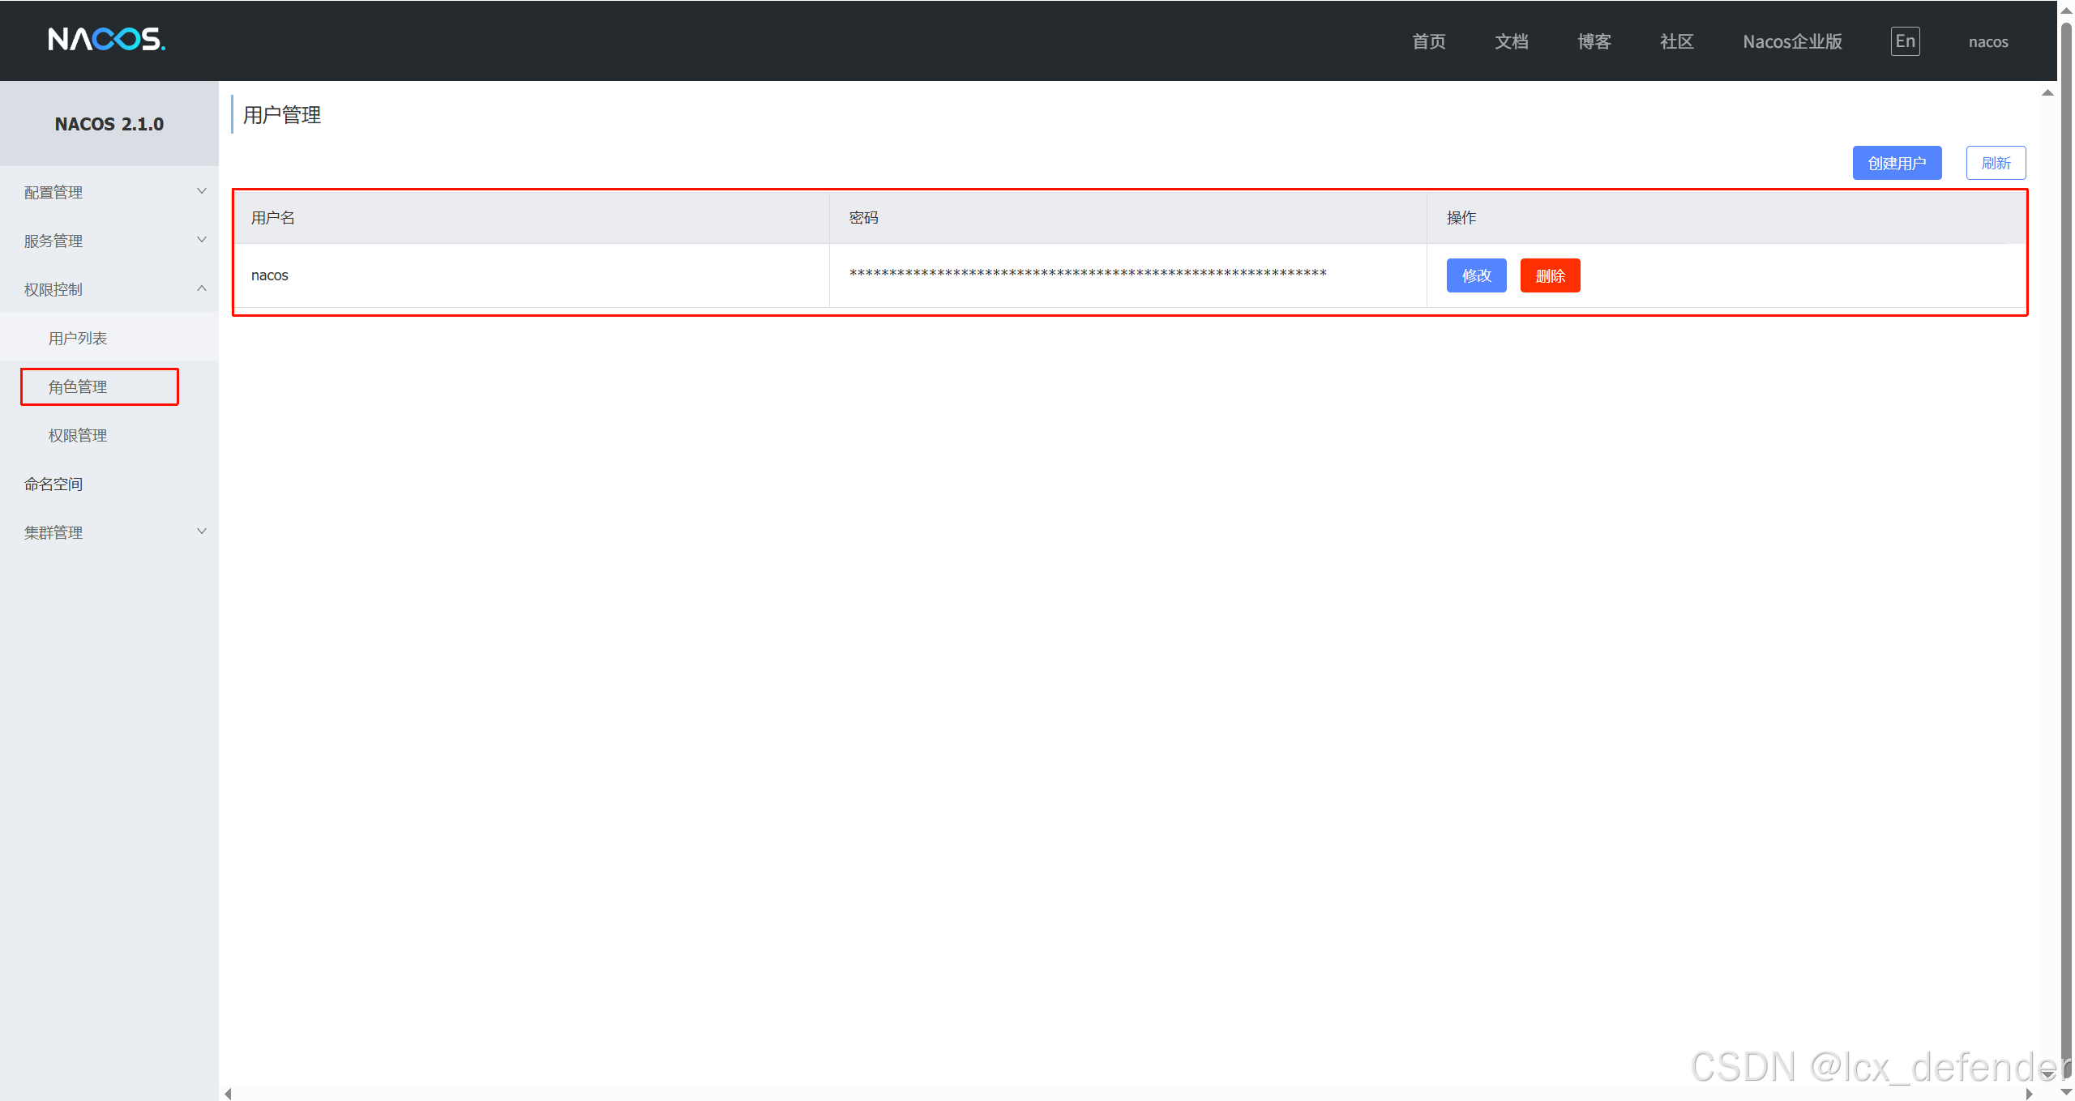2075x1101 pixels.
Task: Switch language with the En toggle
Action: coord(1905,41)
